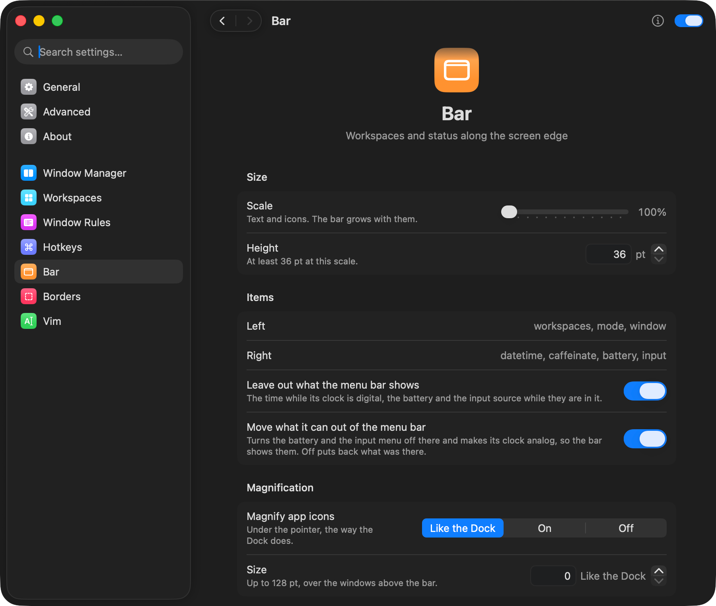716x606 pixels.
Task: Click the Hotkeys command-key icon
Action: click(x=29, y=247)
